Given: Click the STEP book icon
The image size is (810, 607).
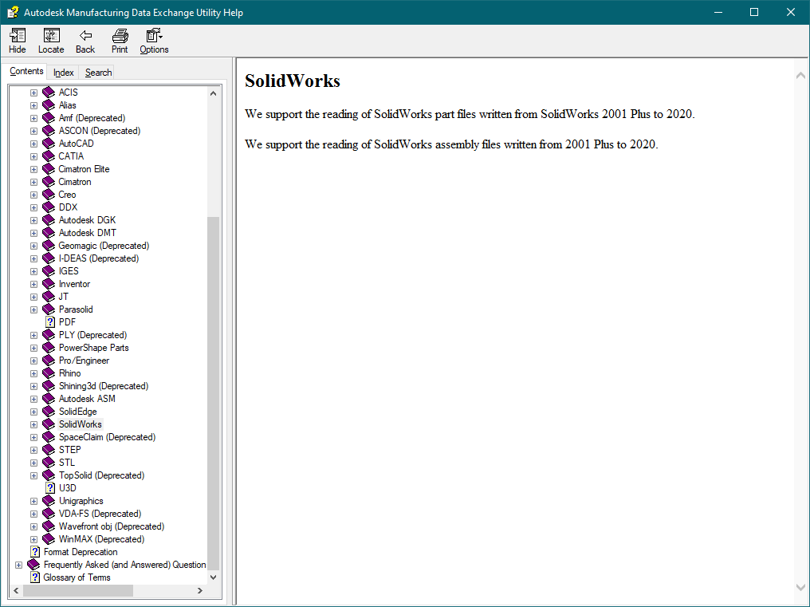Looking at the screenshot, I should (x=49, y=450).
